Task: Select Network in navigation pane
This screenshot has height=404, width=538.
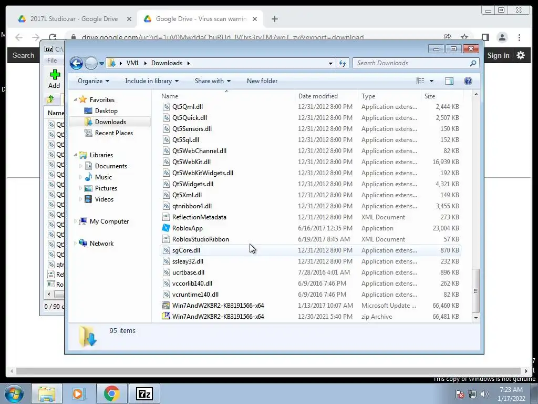Action: (101, 244)
